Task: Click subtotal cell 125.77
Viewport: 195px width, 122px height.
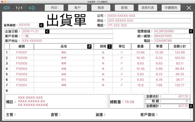Action: coord(180,85)
